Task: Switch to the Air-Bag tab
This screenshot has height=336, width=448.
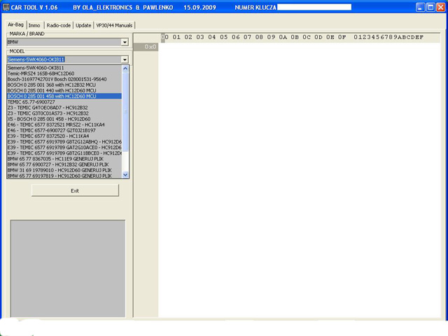Action: (x=15, y=25)
